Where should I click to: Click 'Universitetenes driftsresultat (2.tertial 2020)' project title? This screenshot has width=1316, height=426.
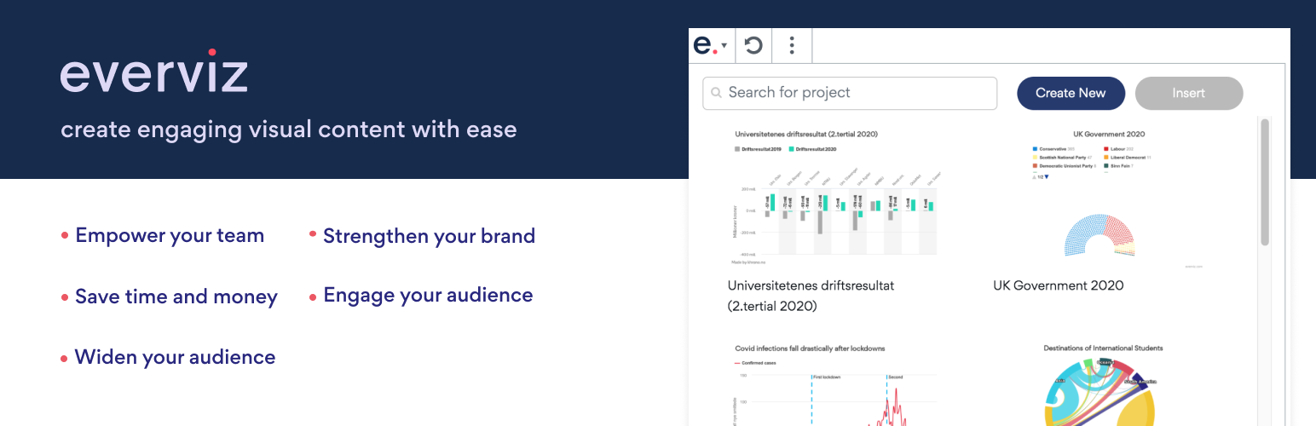[x=811, y=296]
